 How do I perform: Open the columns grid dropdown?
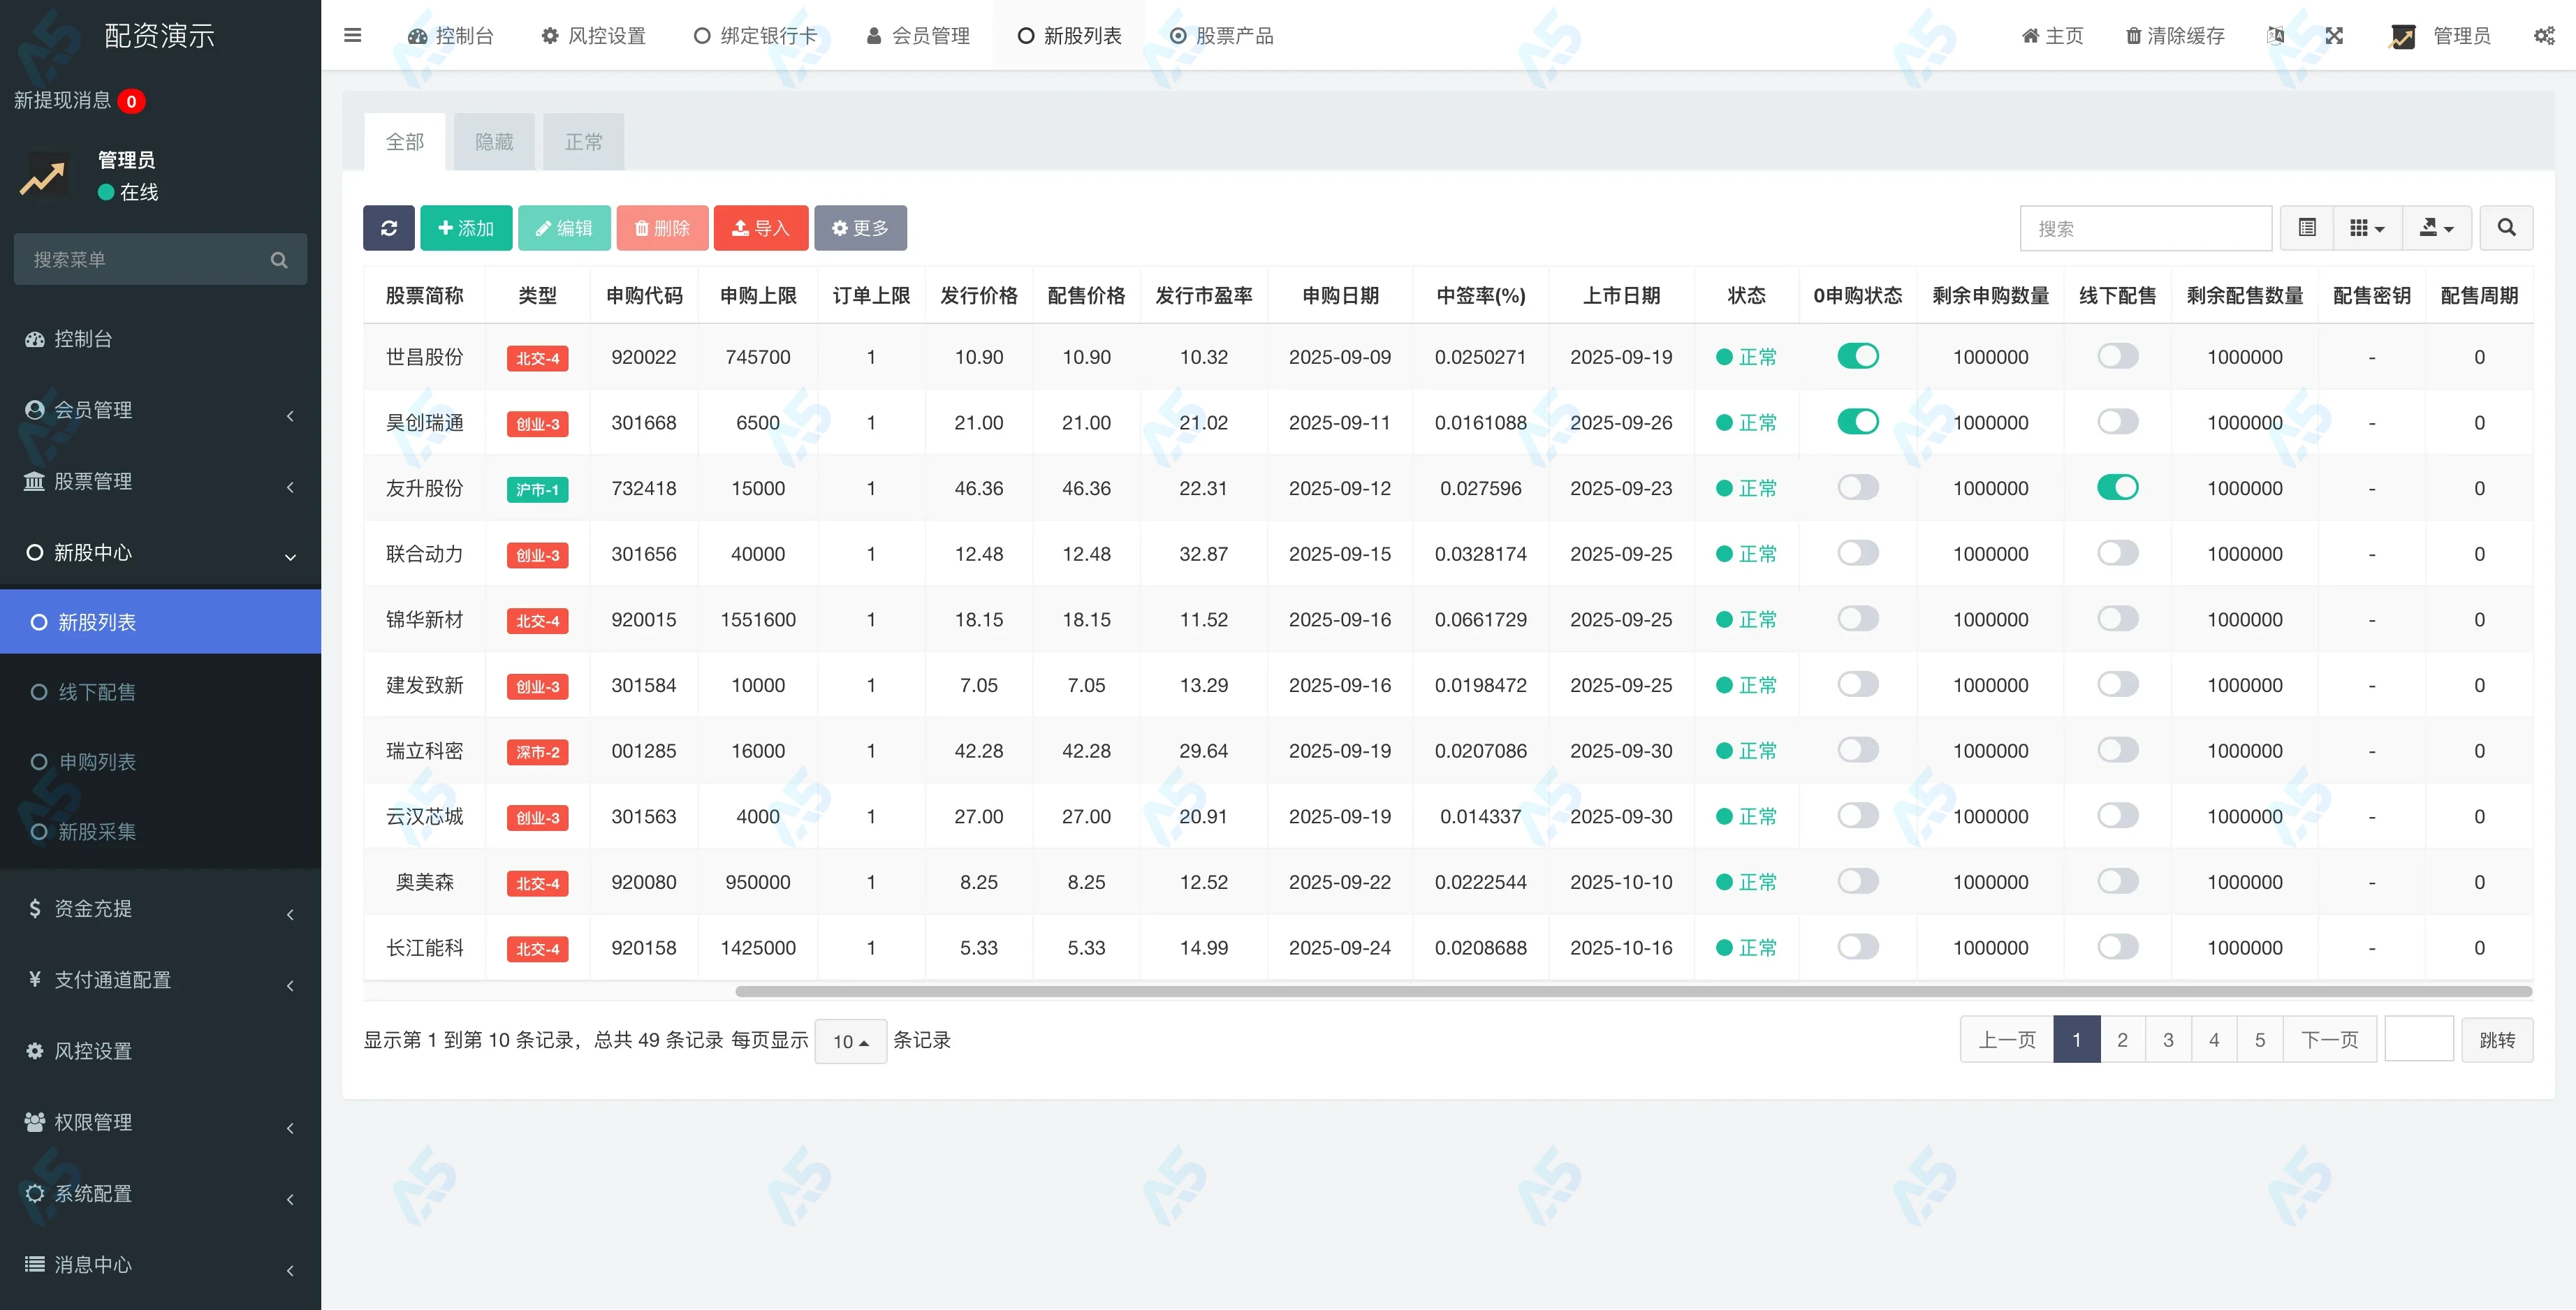(x=2366, y=228)
